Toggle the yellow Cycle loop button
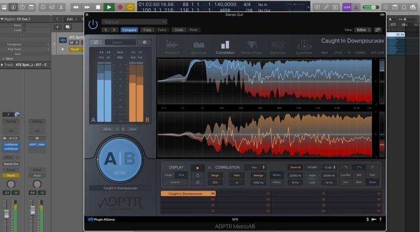 pos(130,7)
